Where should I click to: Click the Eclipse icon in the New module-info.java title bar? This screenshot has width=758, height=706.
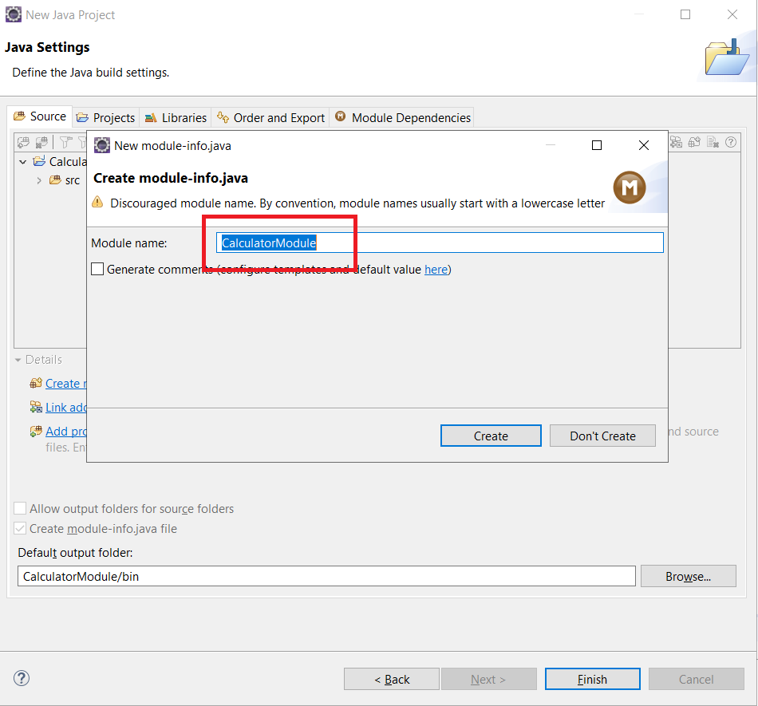coord(101,145)
